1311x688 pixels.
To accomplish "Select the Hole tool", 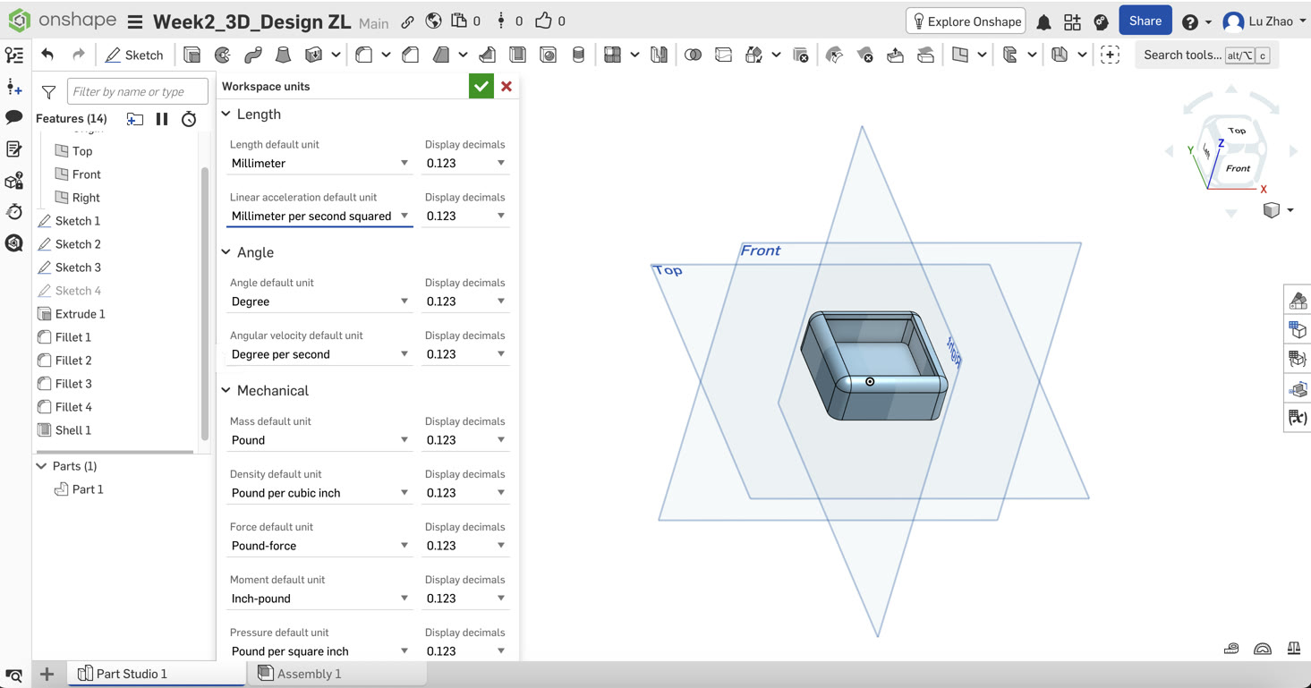I will (549, 55).
